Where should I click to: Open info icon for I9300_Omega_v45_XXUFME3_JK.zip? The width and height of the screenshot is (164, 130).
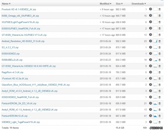tap(150, 15)
